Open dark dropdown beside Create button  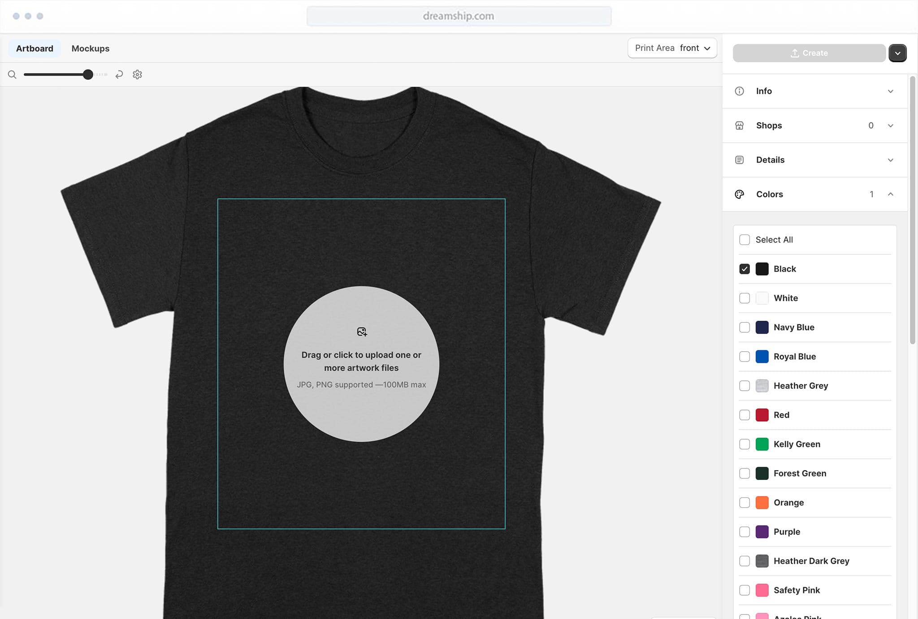897,53
